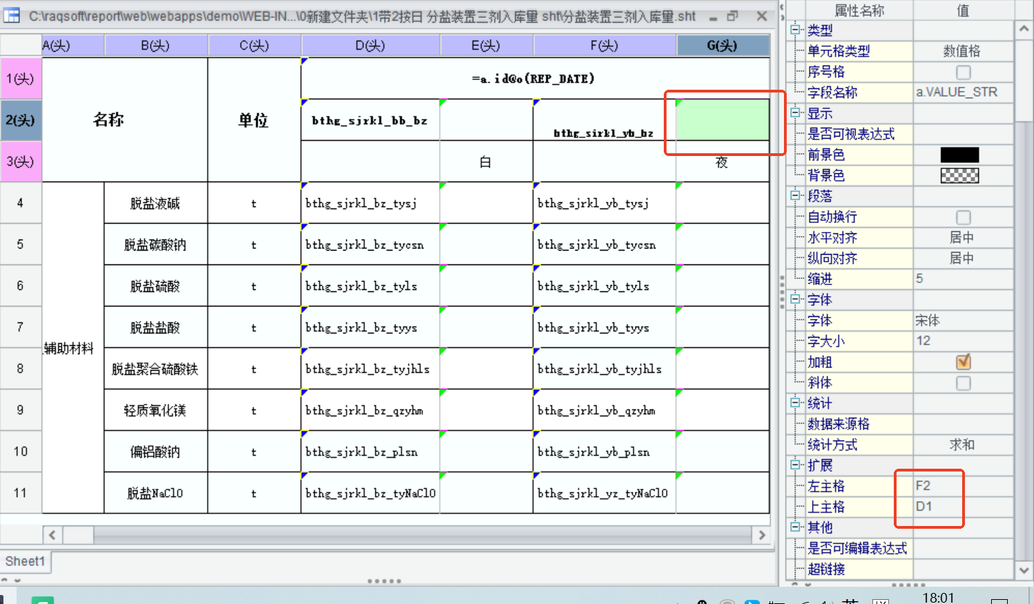Click the down arrow of property panel scrollbar
The height and width of the screenshot is (604, 1034).
pyautogui.click(x=1024, y=569)
